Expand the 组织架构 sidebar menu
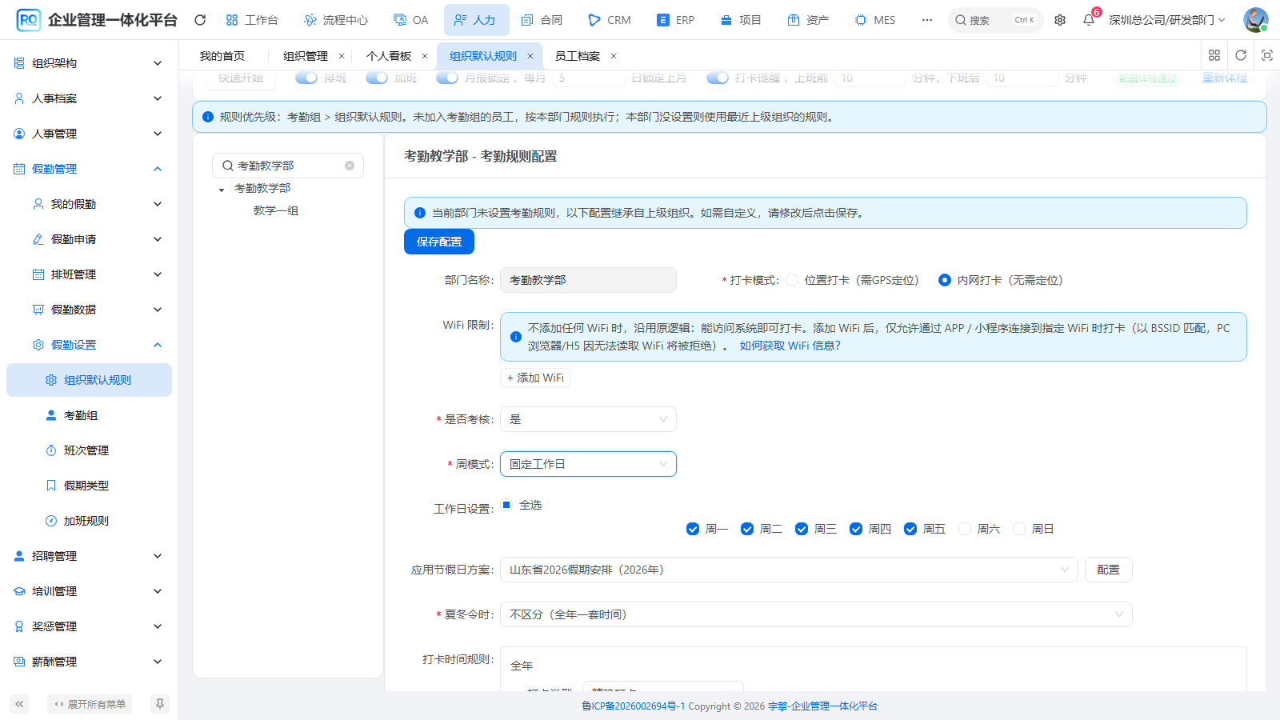The image size is (1280, 720). pos(88,63)
